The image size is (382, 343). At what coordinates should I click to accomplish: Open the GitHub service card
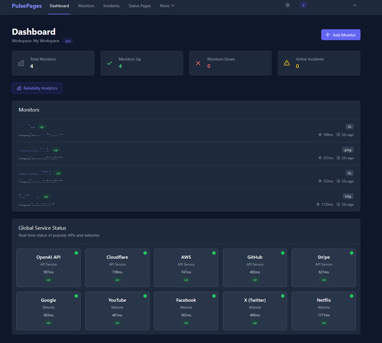point(255,268)
